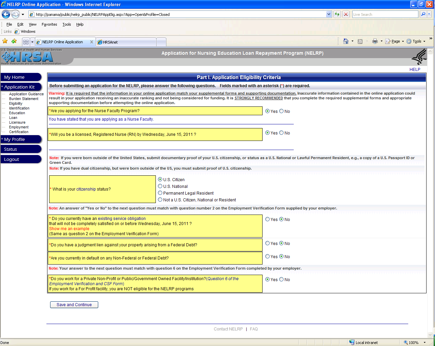Open Home button dropdown arrow
This screenshot has width=435, height=346.
tap(352, 41)
